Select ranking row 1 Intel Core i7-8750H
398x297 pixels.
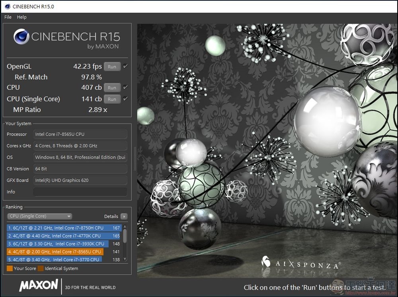pyautogui.click(x=64, y=228)
